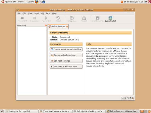Create a new virtual machine
The height and width of the screenshot is (113, 151).
[66, 49]
